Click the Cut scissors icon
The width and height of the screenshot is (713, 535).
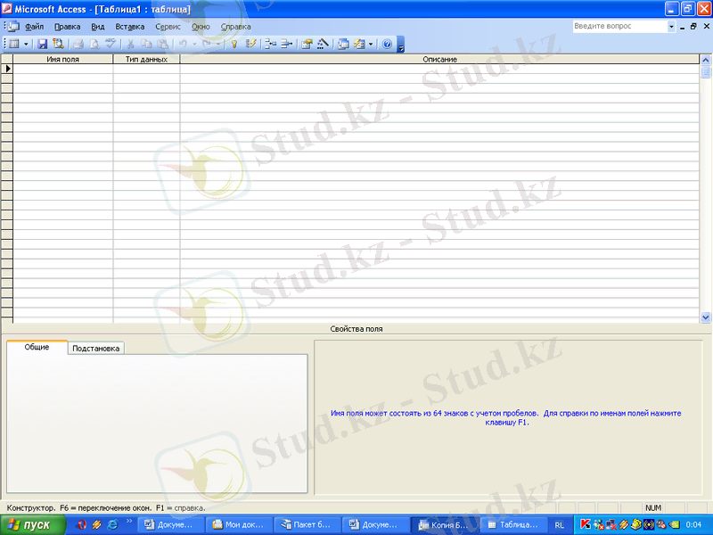pyautogui.click(x=130, y=44)
